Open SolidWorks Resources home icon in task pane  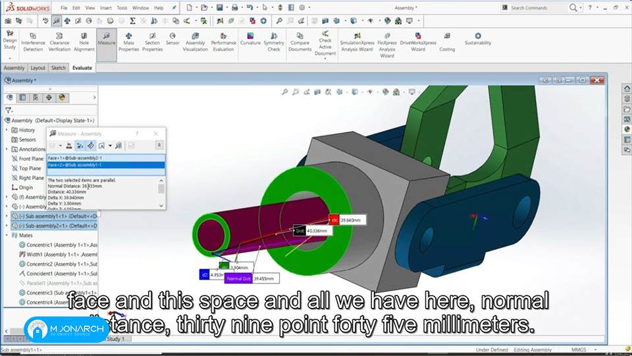click(x=627, y=88)
